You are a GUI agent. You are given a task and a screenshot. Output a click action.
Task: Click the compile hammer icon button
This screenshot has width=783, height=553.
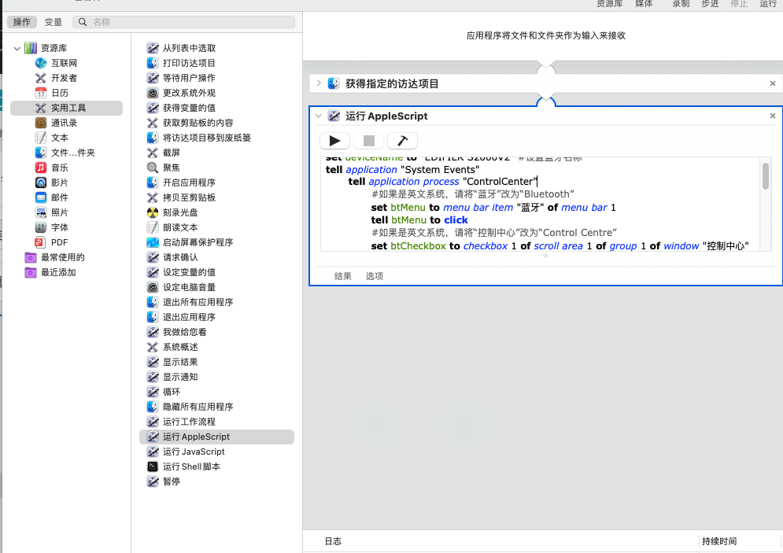402,141
